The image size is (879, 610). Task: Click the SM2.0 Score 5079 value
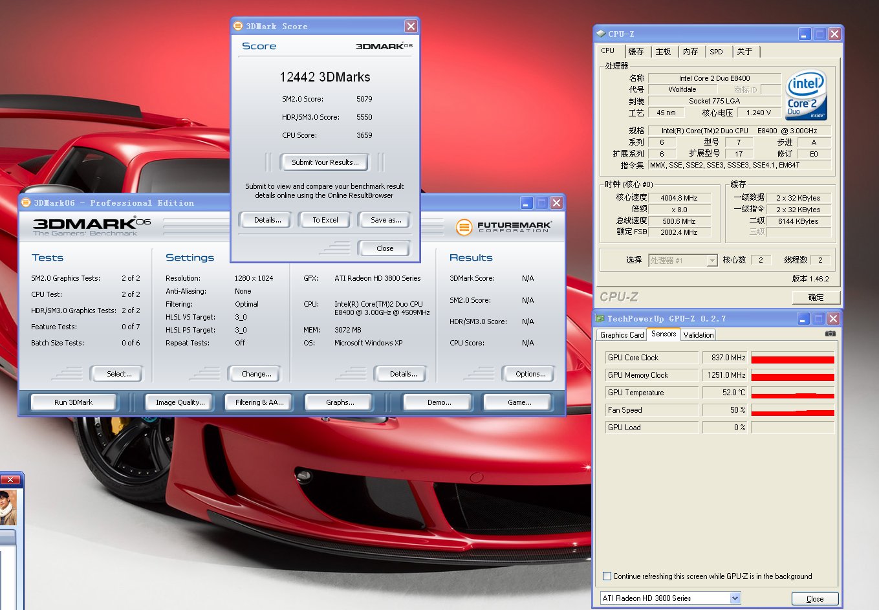[x=364, y=99]
